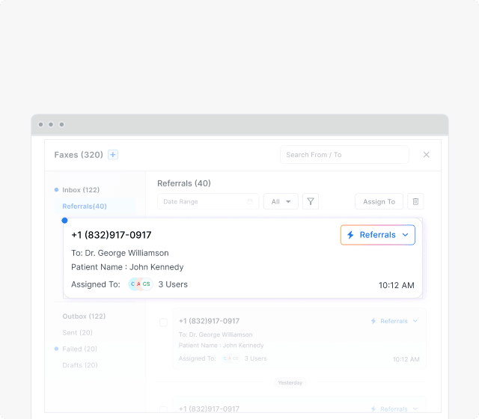Go to the Failed (20) folder
The width and height of the screenshot is (479, 419).
pos(79,349)
